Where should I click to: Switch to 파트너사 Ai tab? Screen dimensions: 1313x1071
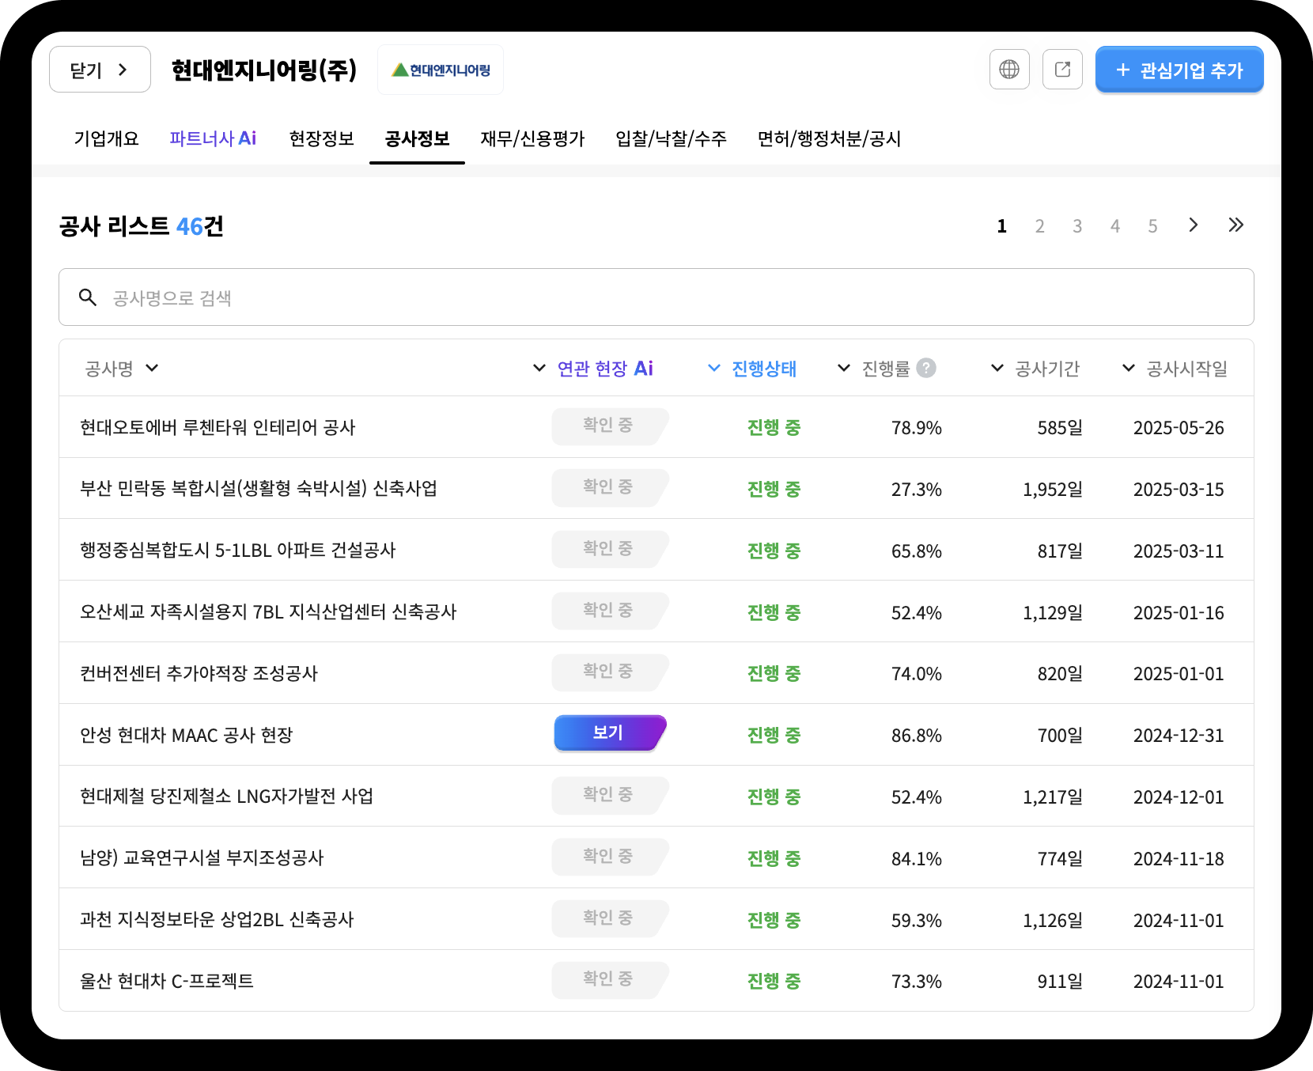213,138
